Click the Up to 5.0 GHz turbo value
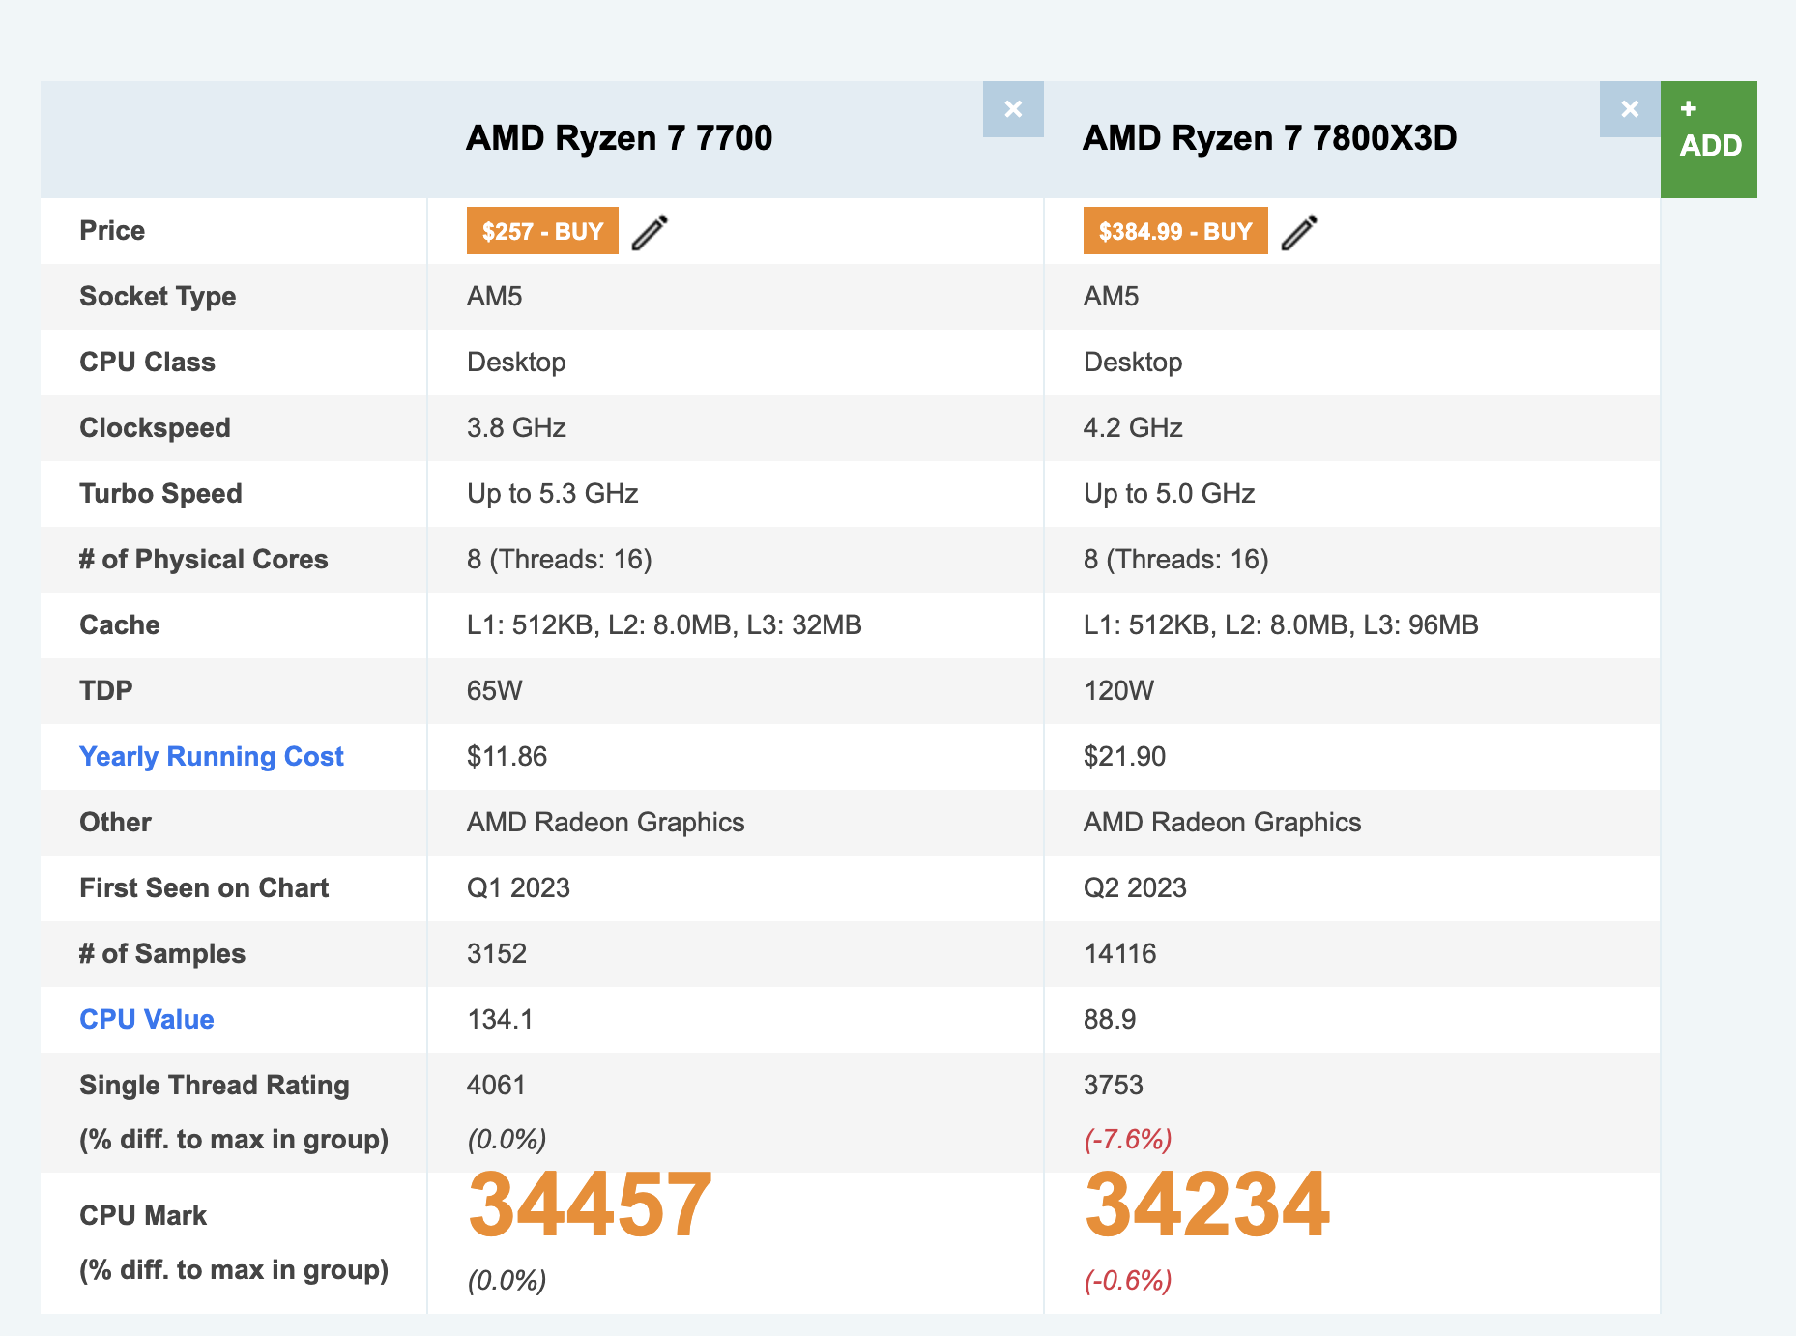 coord(1170,493)
